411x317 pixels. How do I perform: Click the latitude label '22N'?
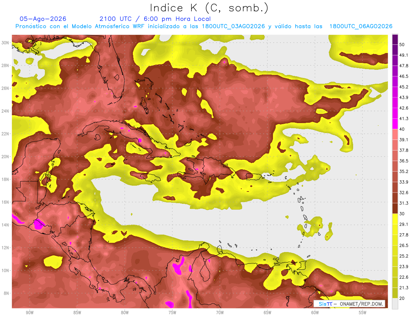tap(5, 134)
